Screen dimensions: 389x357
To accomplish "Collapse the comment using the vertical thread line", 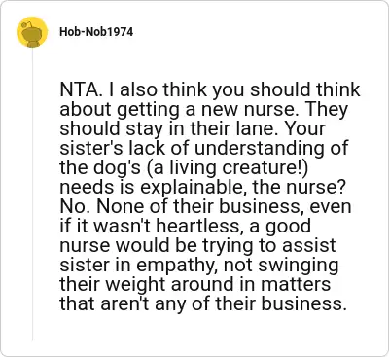I will 32,195.
